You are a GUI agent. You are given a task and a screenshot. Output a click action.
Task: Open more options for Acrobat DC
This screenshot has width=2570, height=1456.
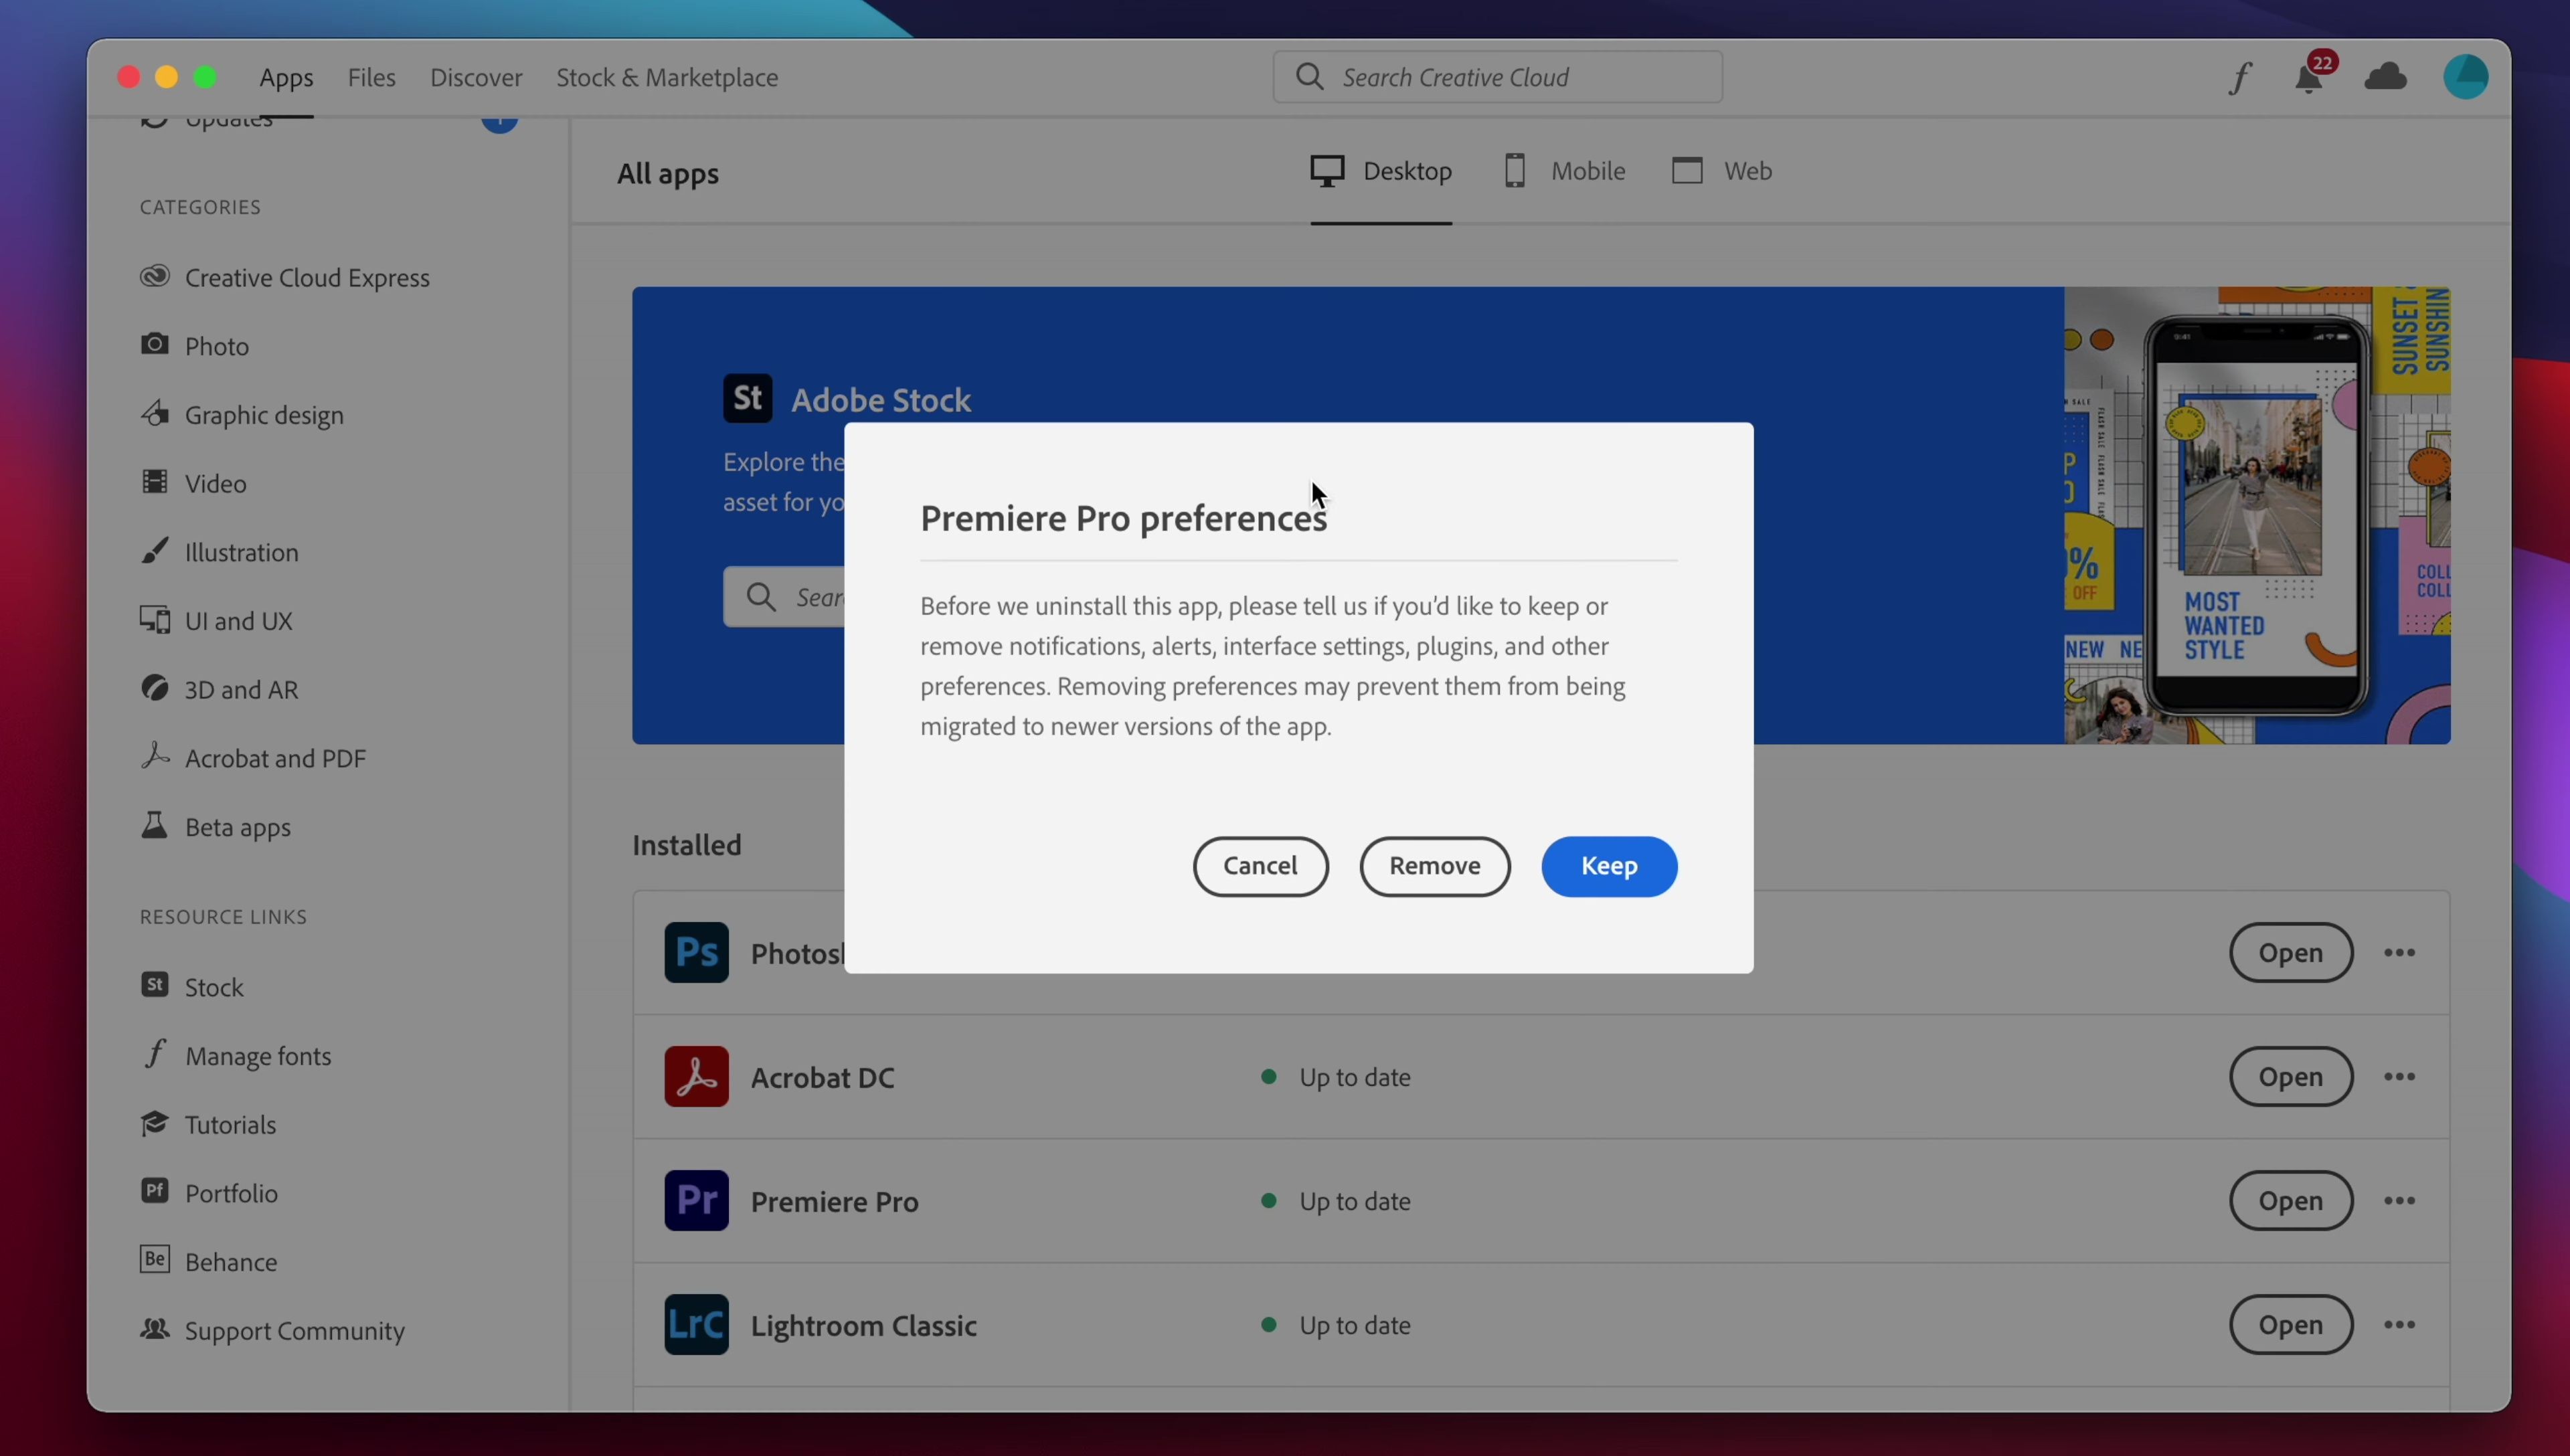click(x=2399, y=1077)
